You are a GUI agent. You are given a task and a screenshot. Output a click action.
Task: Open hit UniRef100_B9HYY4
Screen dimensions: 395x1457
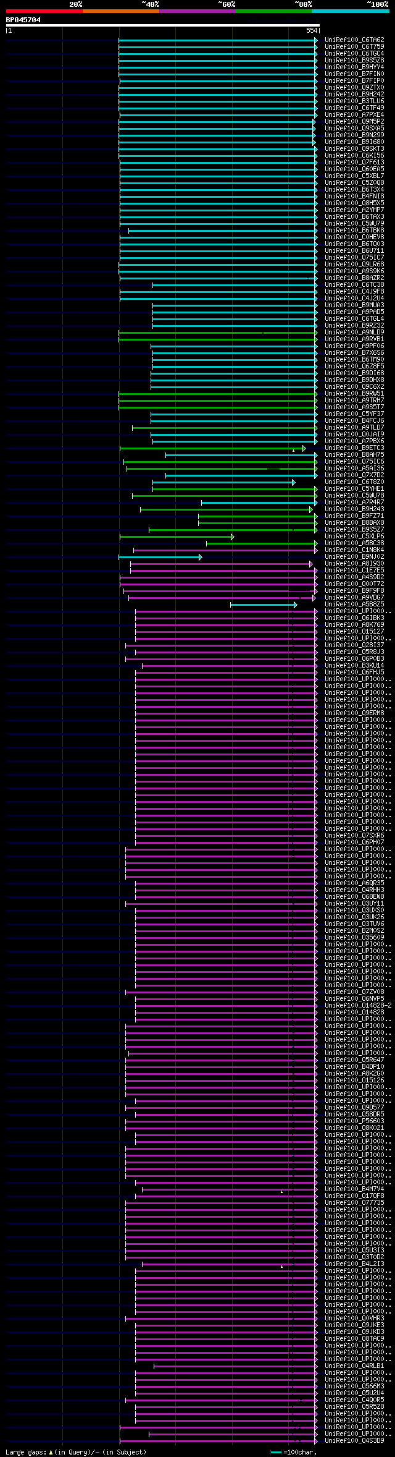point(354,67)
